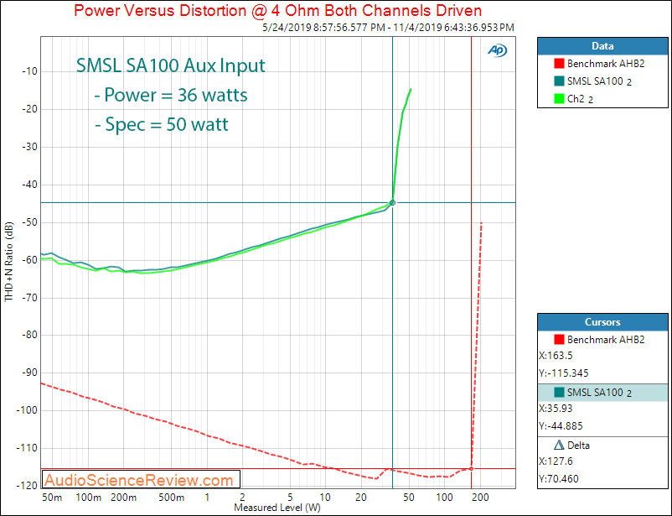
Task: Click the Data panel header
Action: 602,46
